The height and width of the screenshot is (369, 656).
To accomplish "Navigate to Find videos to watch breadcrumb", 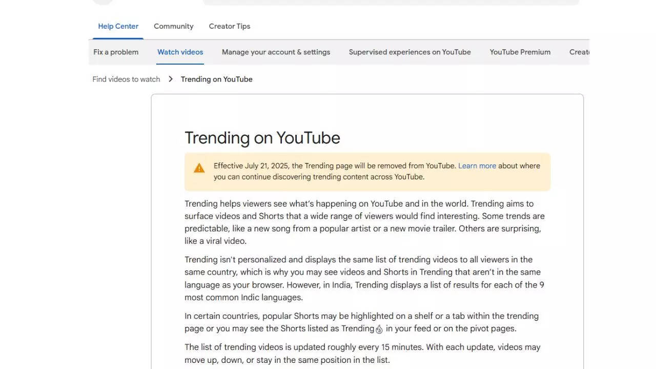I will 126,79.
